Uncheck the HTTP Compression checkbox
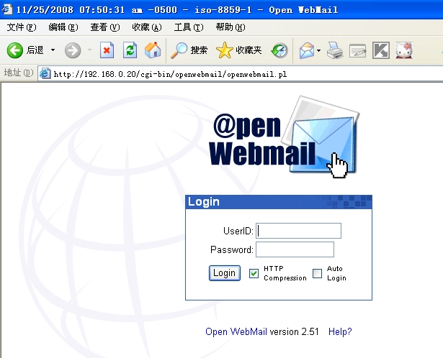The width and height of the screenshot is (443, 358). pyautogui.click(x=254, y=273)
